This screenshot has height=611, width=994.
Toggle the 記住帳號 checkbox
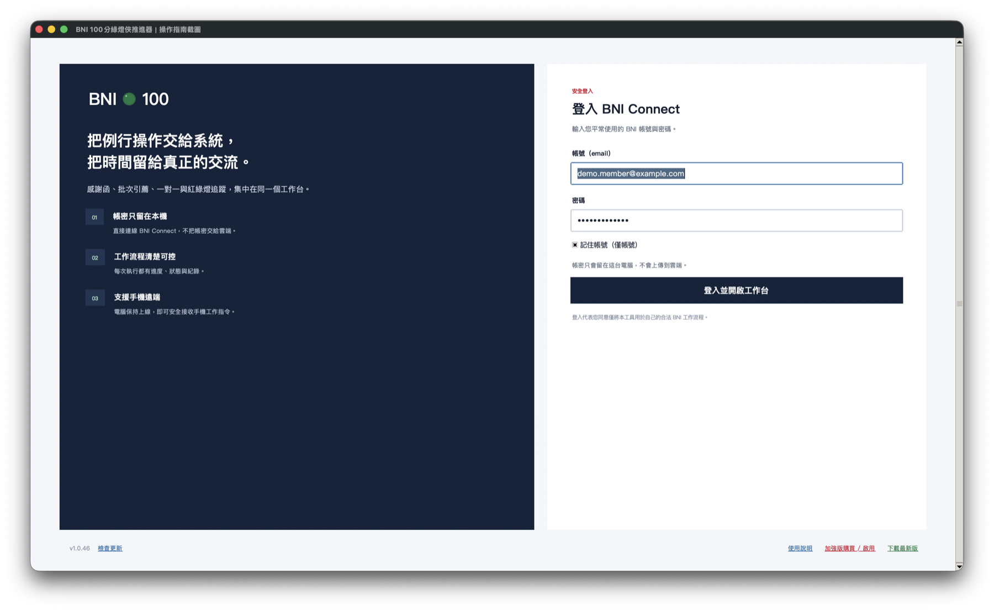coord(575,245)
